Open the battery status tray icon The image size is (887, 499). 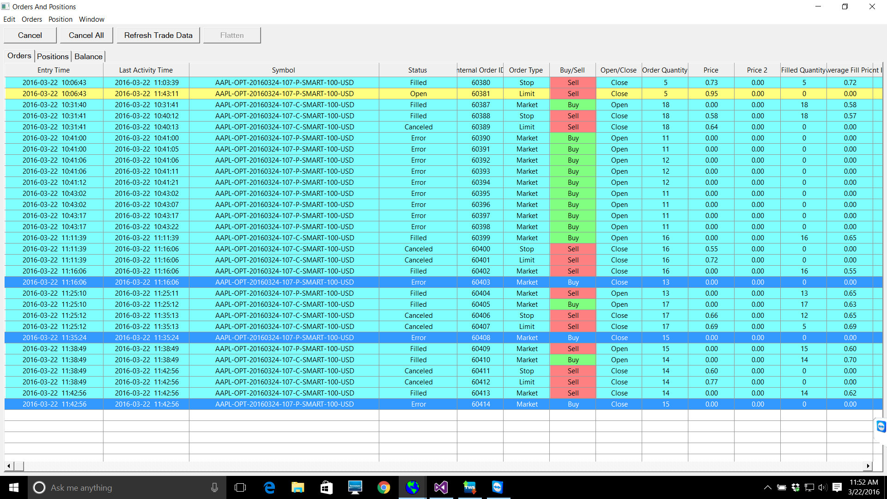click(x=782, y=487)
